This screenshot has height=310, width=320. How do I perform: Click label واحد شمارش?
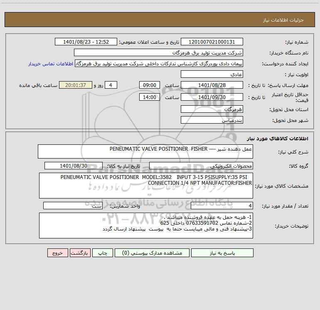click(x=125, y=206)
